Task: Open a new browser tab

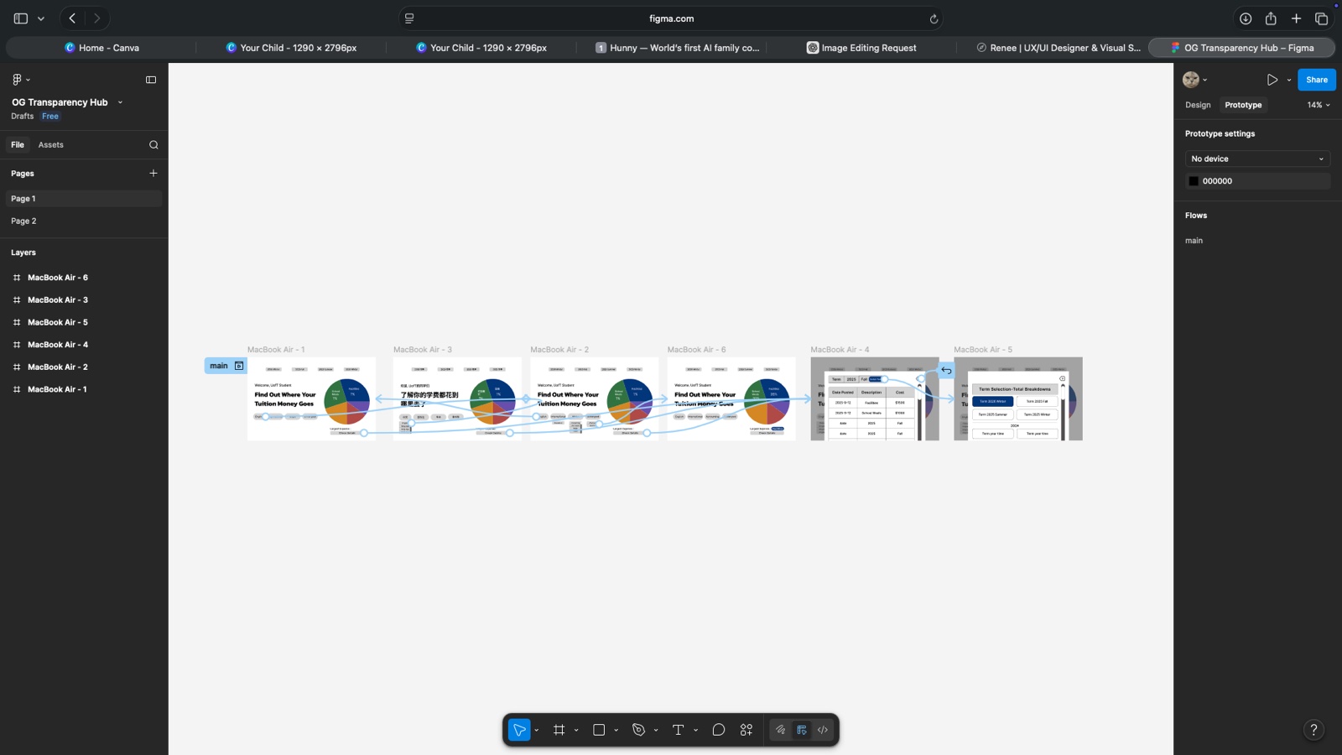Action: pos(1296,18)
